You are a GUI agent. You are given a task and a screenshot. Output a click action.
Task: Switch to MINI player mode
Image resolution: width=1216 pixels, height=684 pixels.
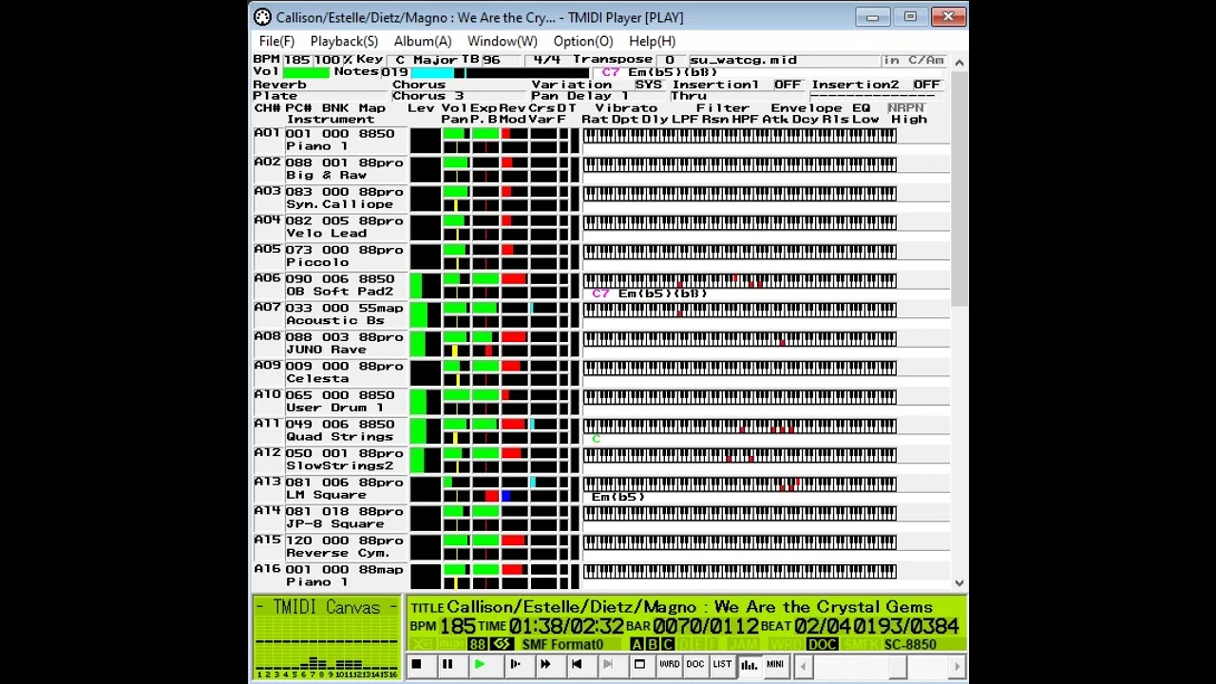[775, 665]
